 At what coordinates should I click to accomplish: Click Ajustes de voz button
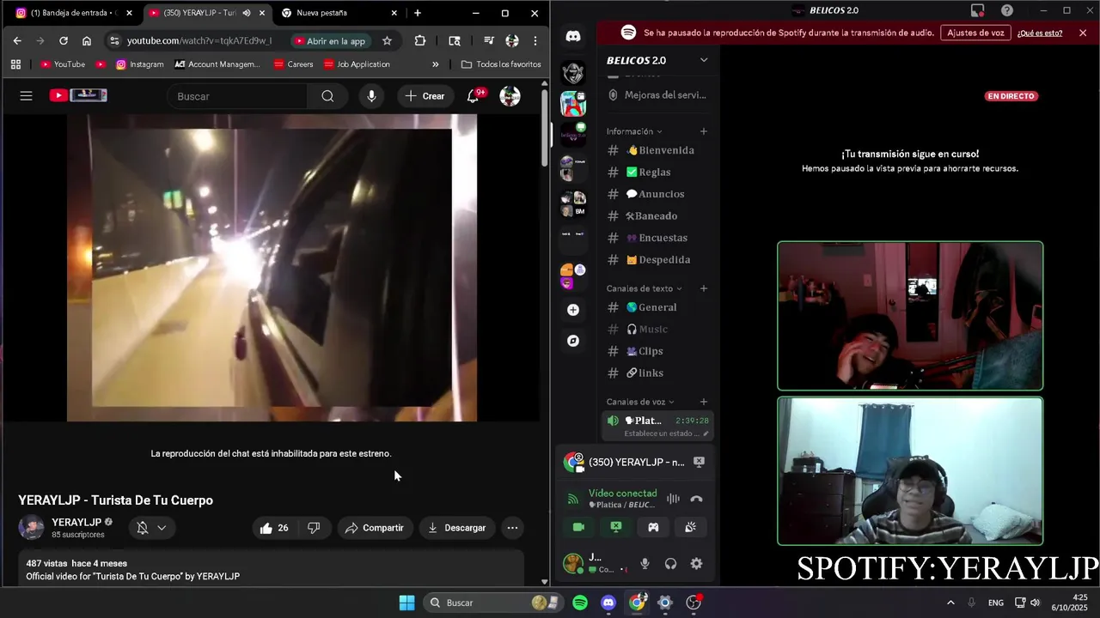point(975,33)
